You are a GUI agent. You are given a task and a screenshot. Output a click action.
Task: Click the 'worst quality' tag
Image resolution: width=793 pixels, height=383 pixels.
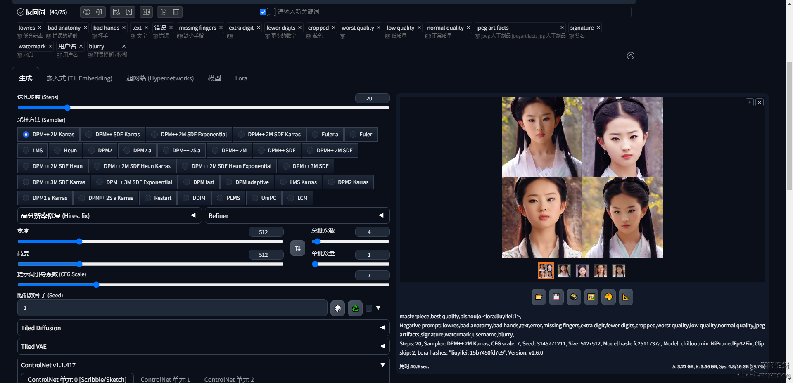[358, 28]
